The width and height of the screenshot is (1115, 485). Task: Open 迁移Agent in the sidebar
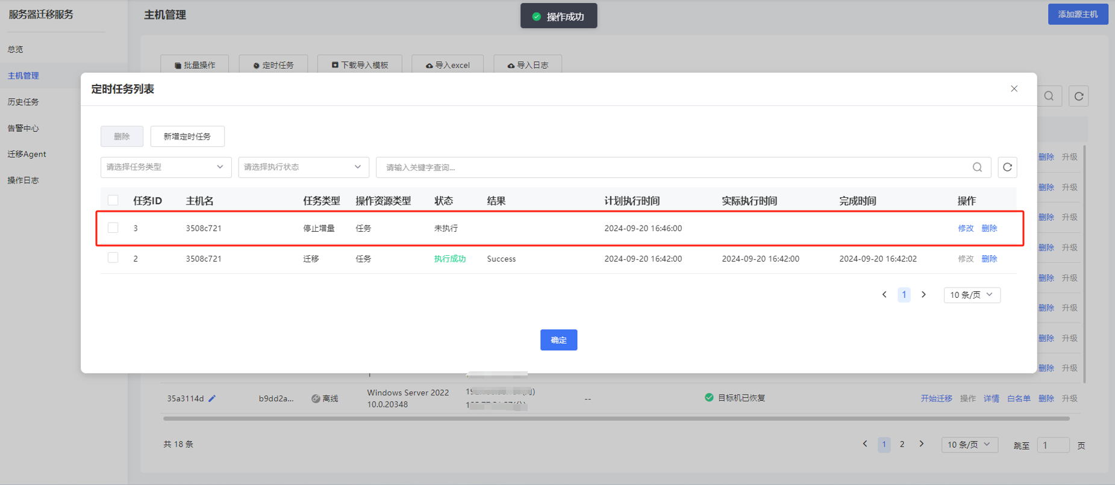[x=27, y=154]
